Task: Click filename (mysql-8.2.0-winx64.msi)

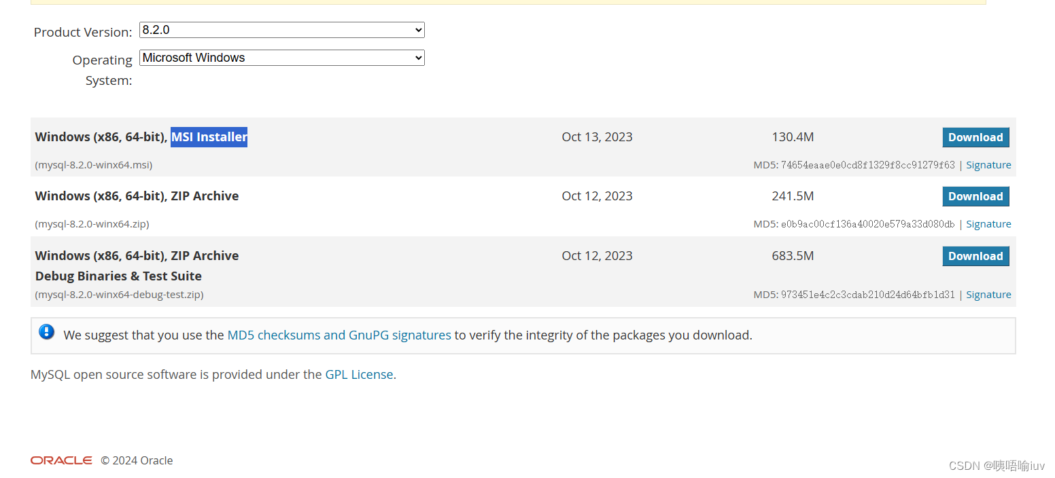Action: click(x=93, y=165)
